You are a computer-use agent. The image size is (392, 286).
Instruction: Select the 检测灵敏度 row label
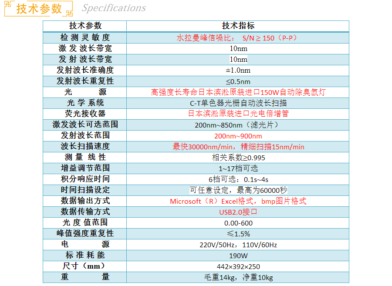pos(85,37)
